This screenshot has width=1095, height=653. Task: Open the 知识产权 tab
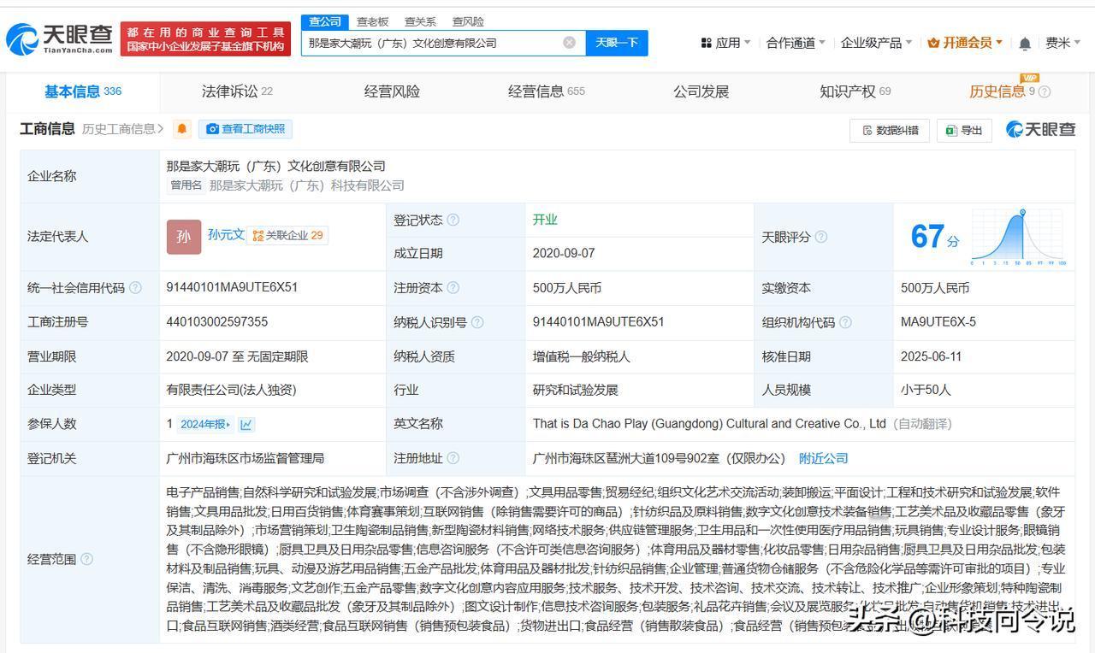(855, 91)
